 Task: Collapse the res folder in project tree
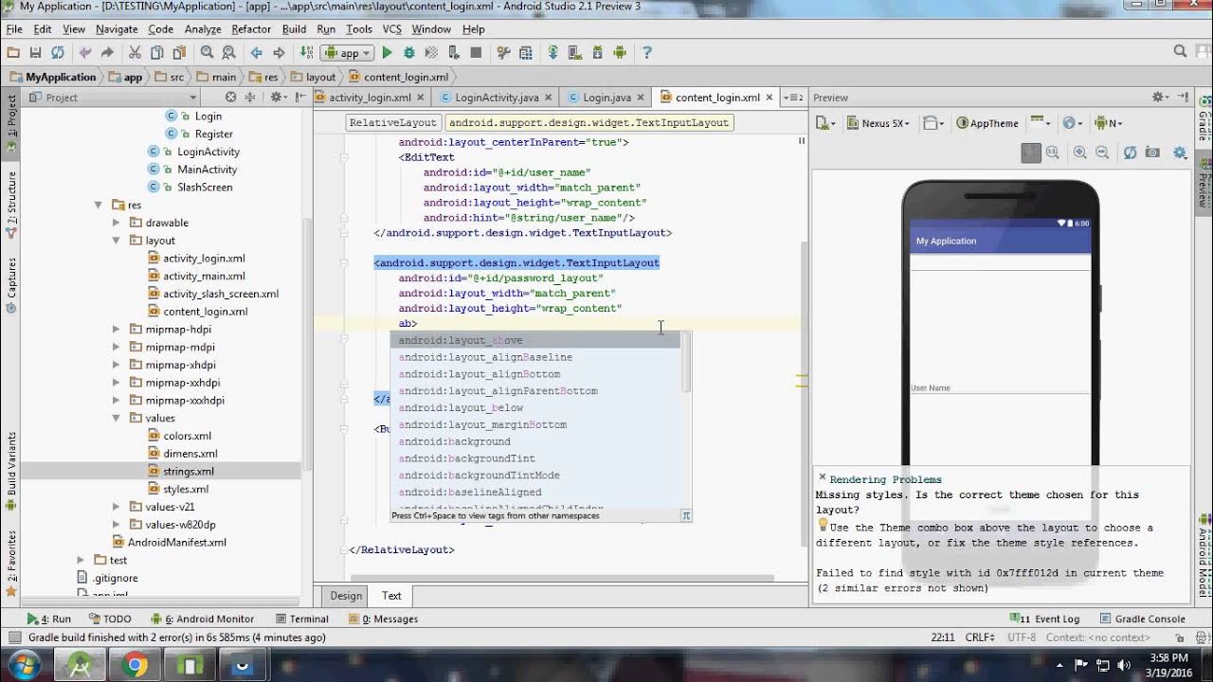point(98,205)
